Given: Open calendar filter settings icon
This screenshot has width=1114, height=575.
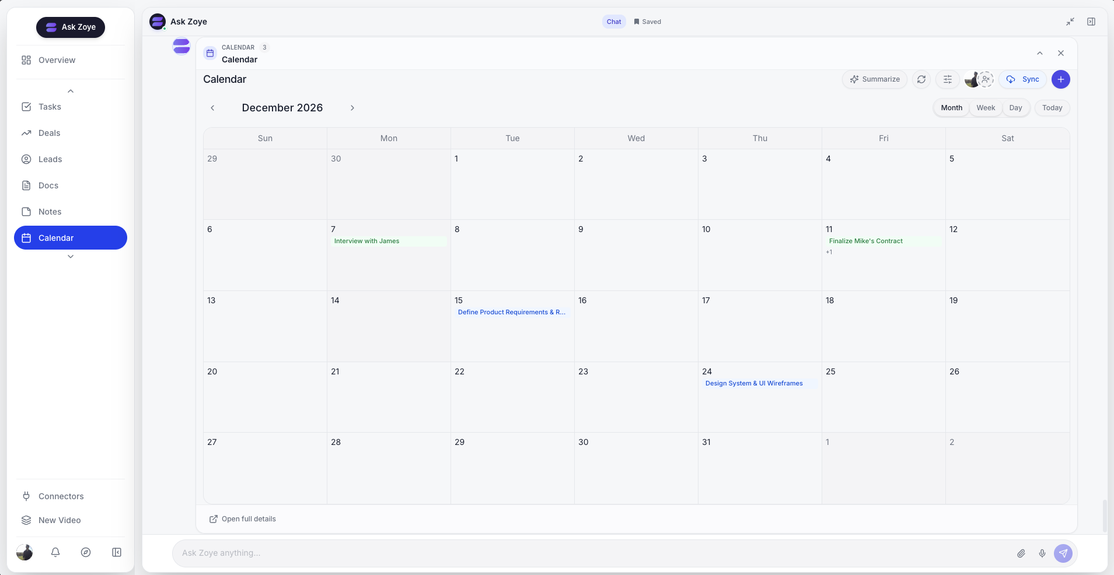Looking at the screenshot, I should [948, 79].
